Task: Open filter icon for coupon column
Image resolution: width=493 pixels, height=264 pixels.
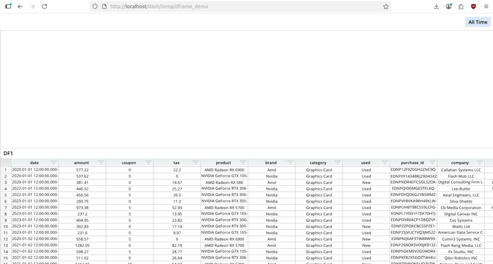Action: (148, 163)
